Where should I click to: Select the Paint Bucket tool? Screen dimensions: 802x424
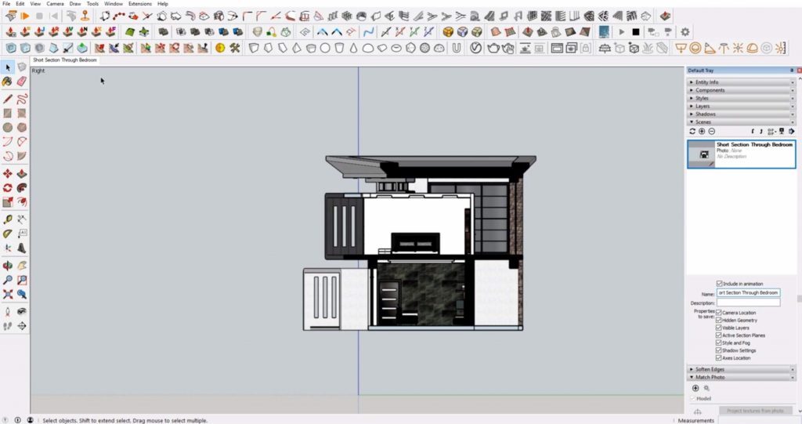click(x=7, y=82)
